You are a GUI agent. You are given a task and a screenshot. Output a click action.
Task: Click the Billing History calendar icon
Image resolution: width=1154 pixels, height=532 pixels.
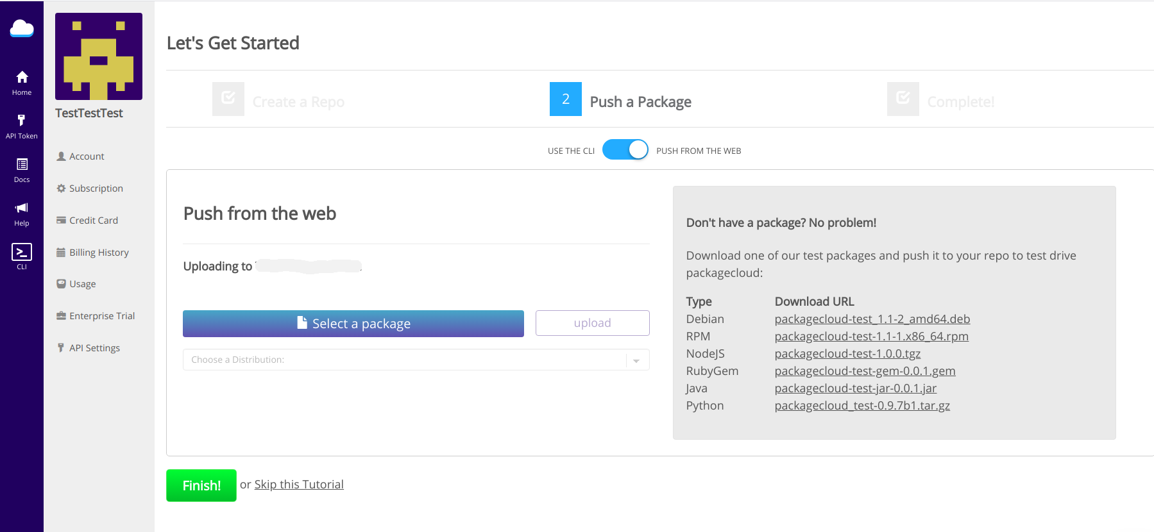click(62, 253)
